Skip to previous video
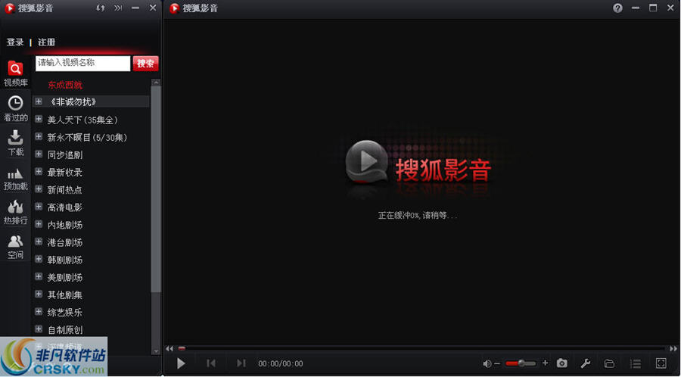 click(x=211, y=363)
